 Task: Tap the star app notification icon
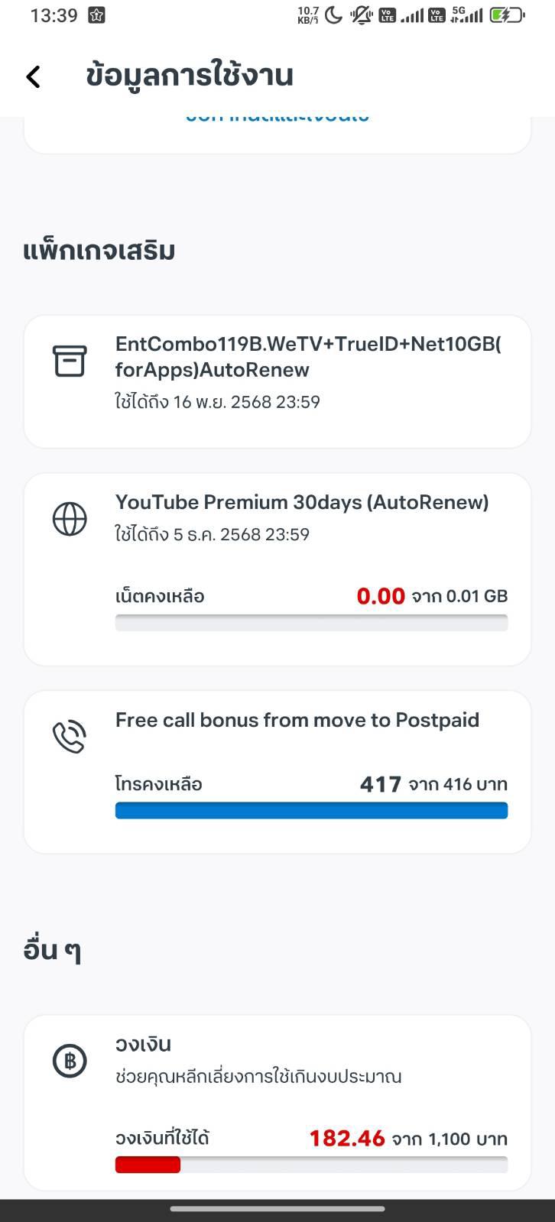(96, 15)
